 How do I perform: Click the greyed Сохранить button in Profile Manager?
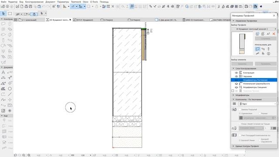coord(265,38)
